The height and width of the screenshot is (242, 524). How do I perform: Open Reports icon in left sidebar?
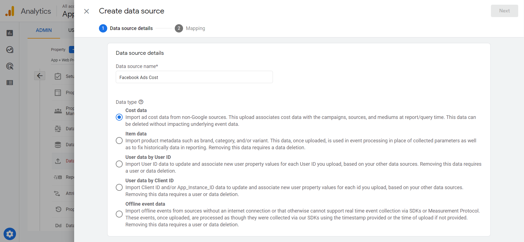pyautogui.click(x=10, y=33)
